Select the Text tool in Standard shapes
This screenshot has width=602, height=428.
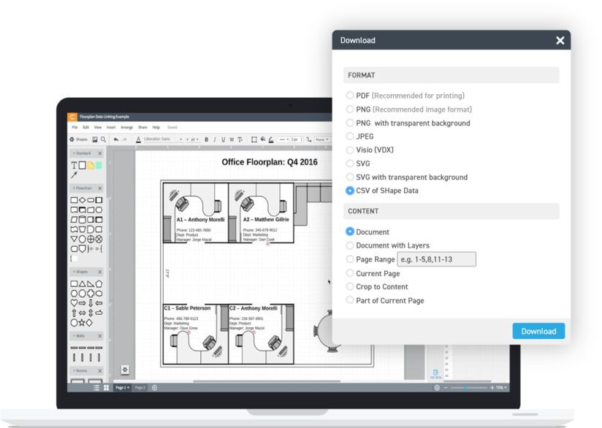[74, 166]
